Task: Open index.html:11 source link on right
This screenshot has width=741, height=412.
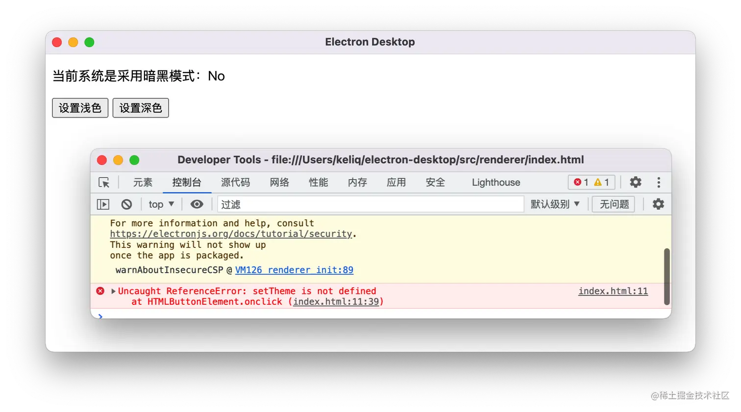Action: (613, 291)
